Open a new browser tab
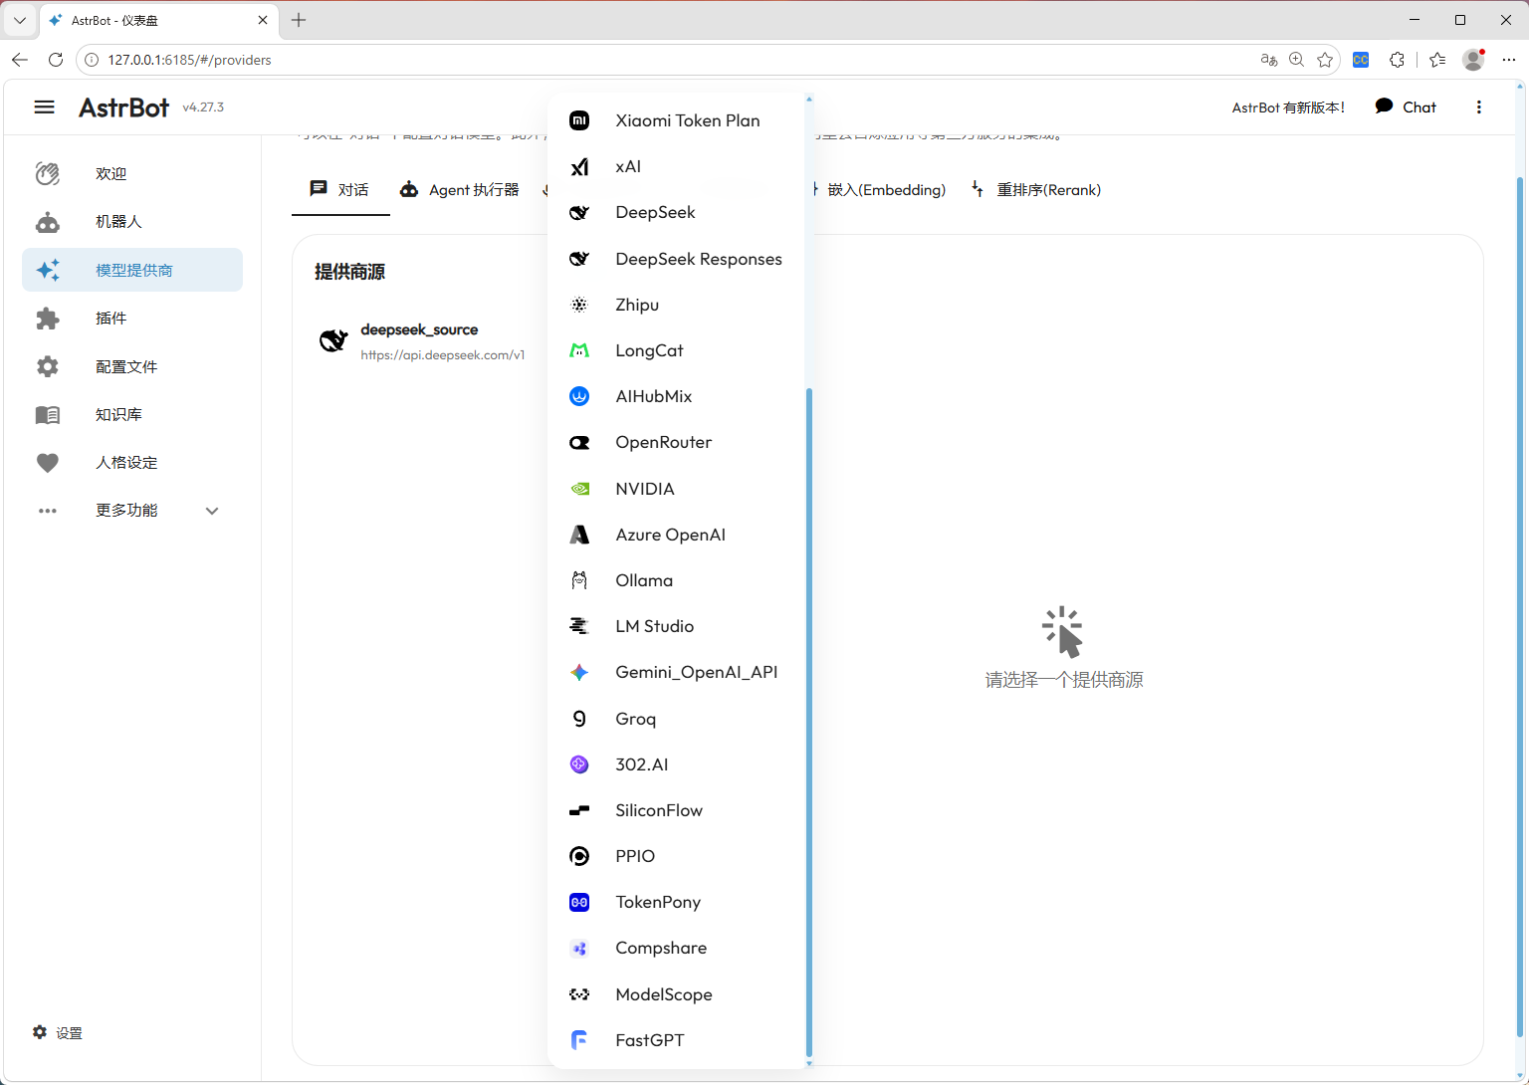 [x=299, y=20]
